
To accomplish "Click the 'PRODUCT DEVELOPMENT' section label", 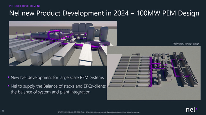I will tap(25, 6).
